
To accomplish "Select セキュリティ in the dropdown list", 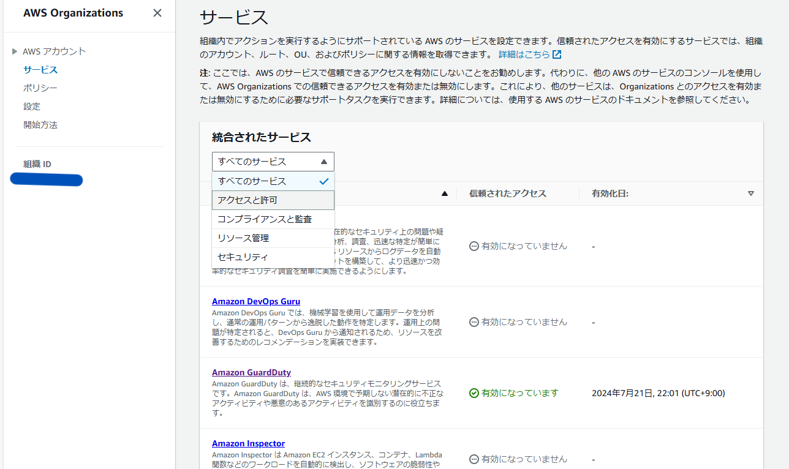I will (x=241, y=257).
